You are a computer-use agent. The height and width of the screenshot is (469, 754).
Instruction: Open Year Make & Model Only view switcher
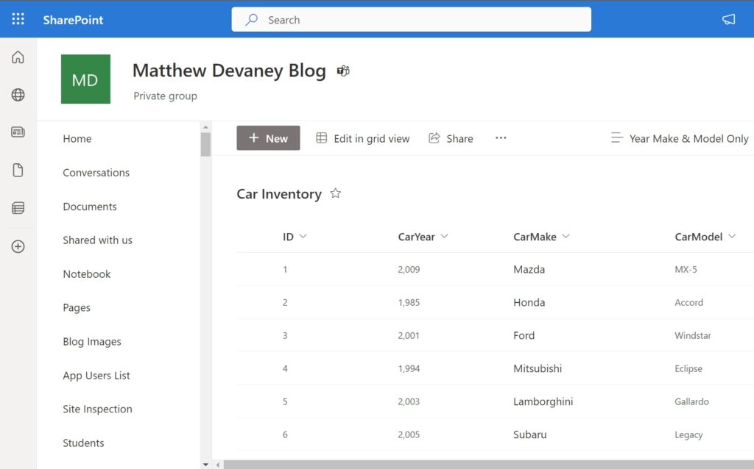680,138
